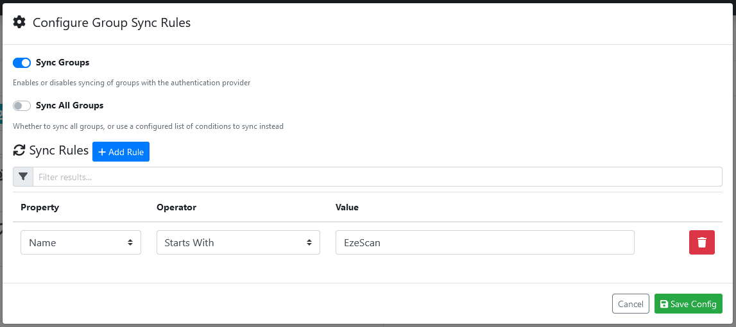Screen dimensions: 736x327
Task: Add a new sync rule
Action: click(x=121, y=152)
